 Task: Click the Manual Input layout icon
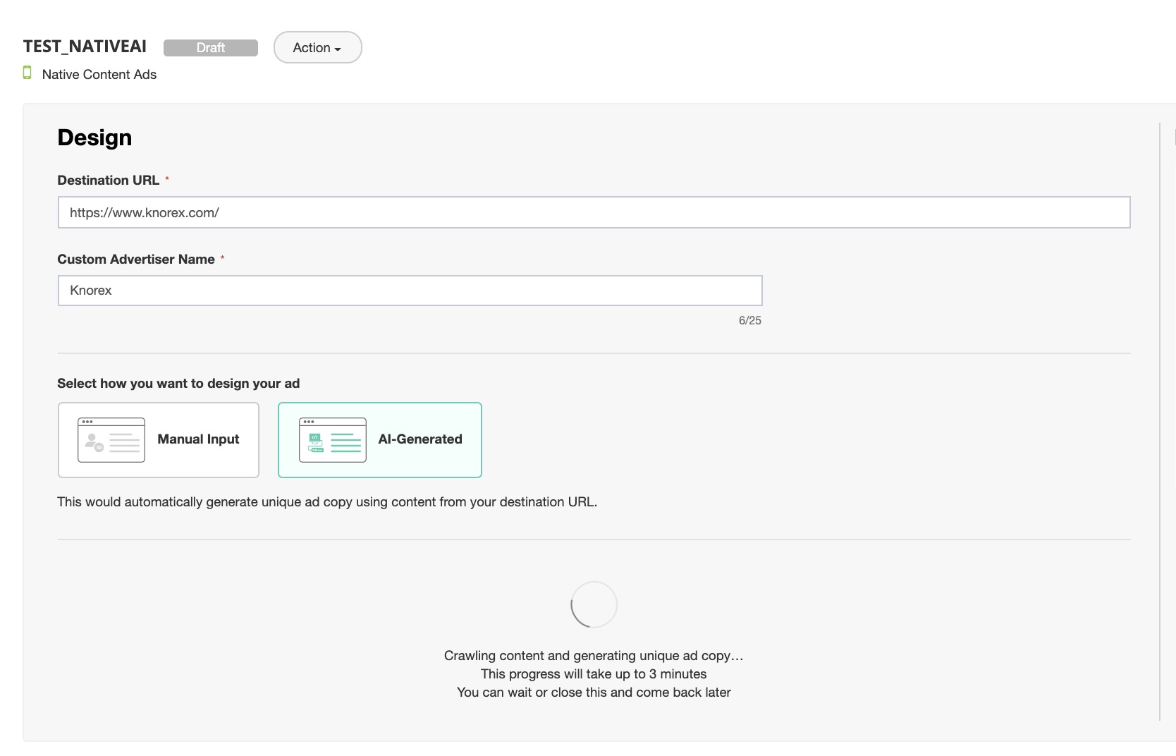point(111,440)
